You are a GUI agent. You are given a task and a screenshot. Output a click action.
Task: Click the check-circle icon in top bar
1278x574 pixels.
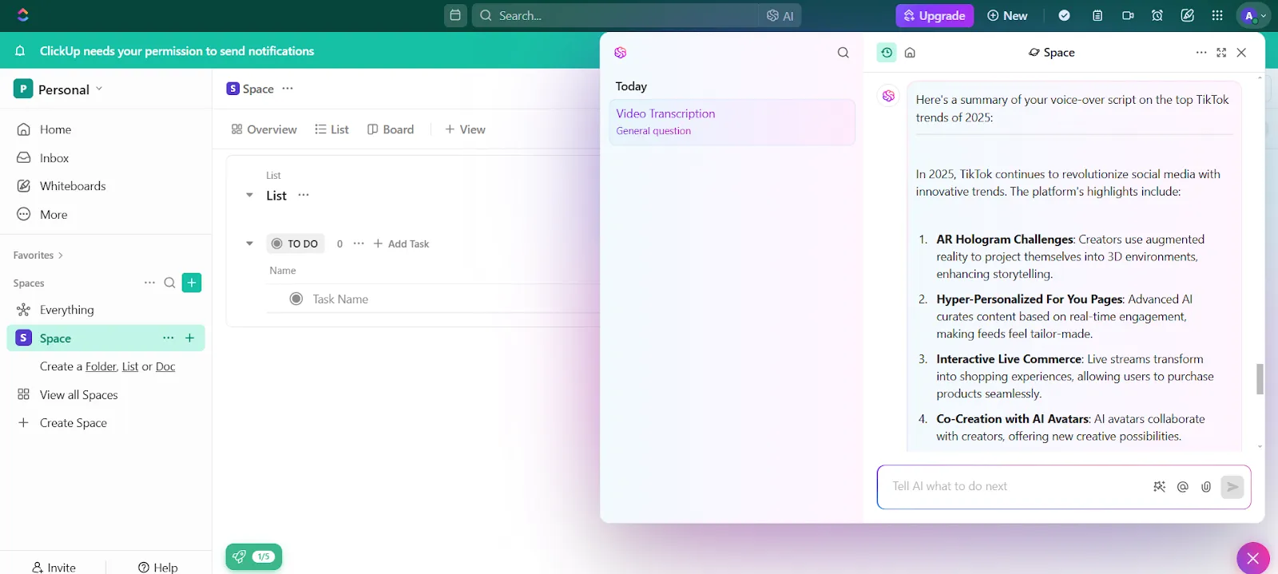[1064, 15]
